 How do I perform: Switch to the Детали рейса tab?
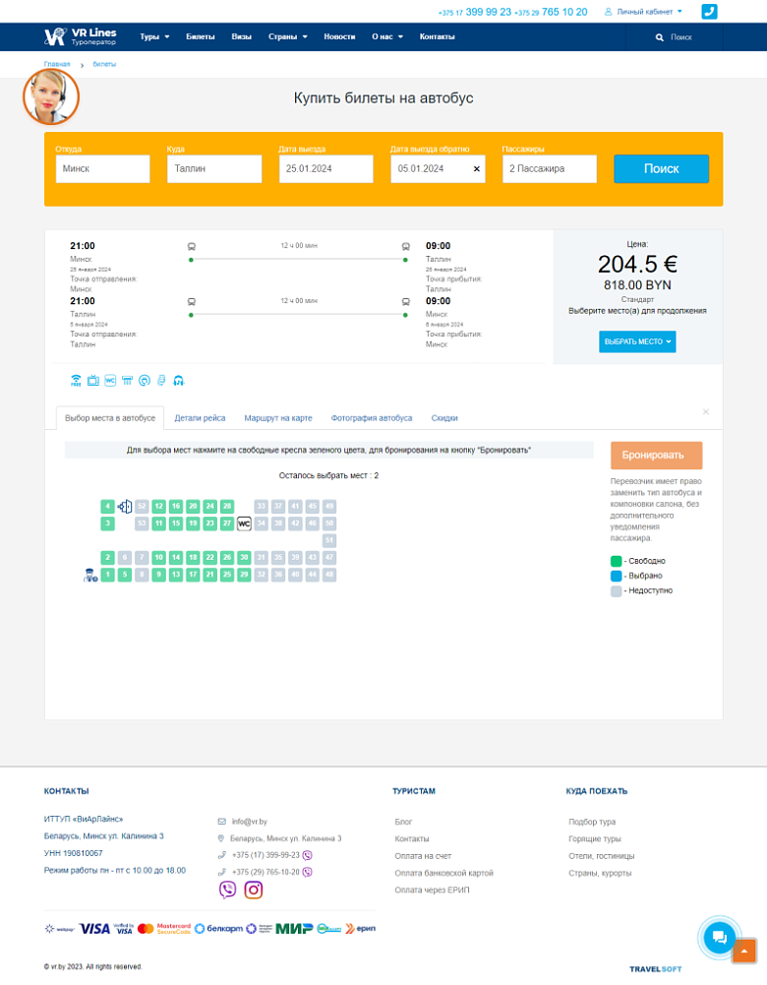[x=200, y=418]
